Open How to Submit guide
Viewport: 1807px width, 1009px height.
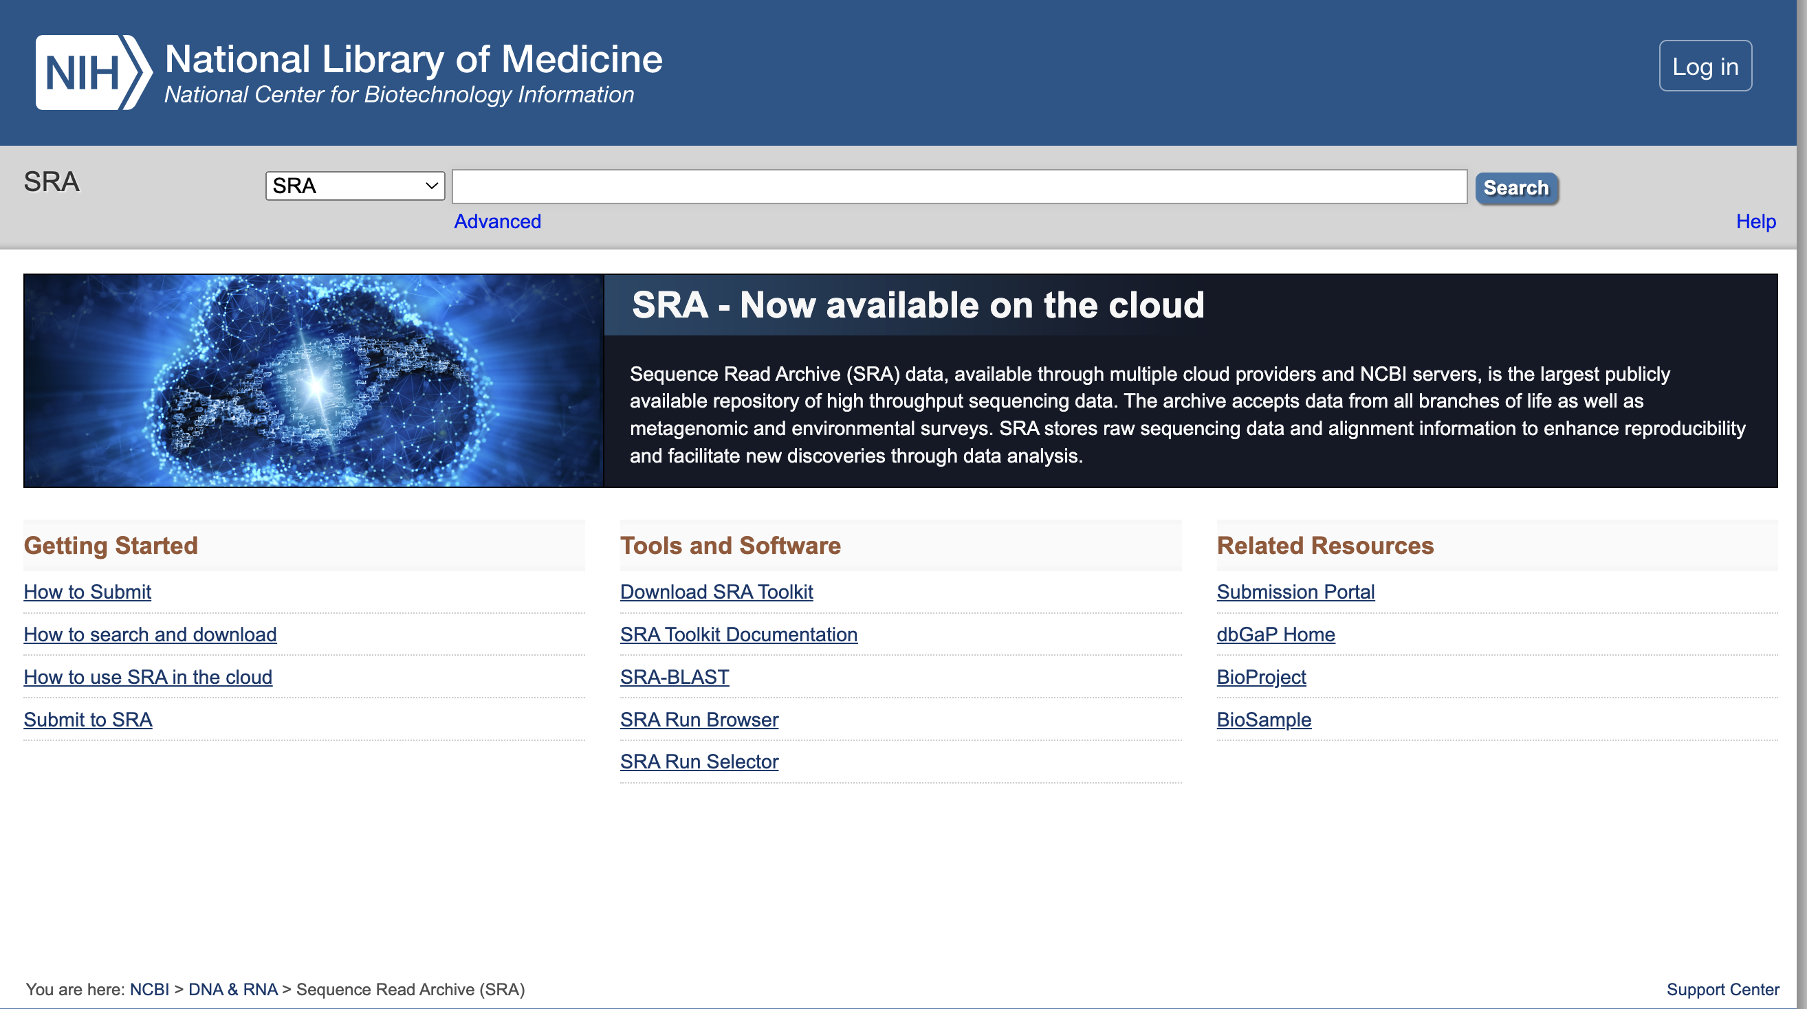coord(87,592)
